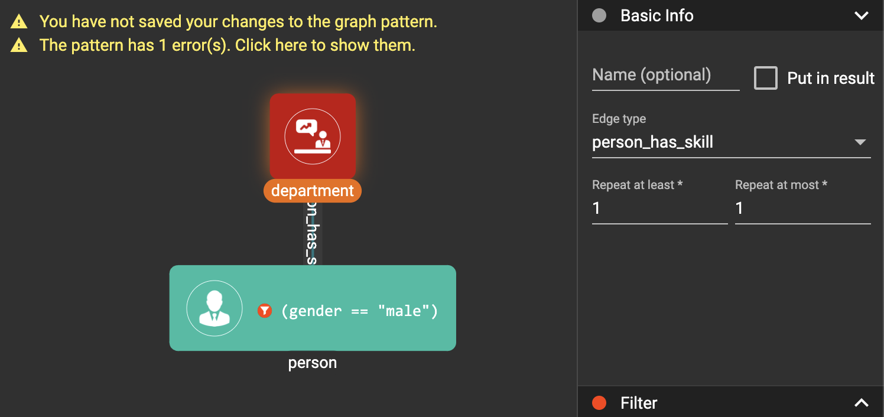Enable the Put in result checkbox
Screen dimensions: 884x417
coord(766,78)
